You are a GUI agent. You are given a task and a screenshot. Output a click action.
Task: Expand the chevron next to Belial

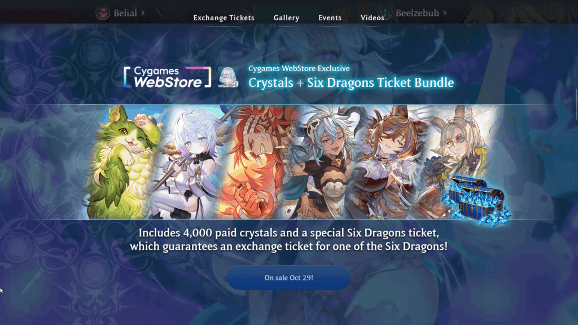pos(143,13)
